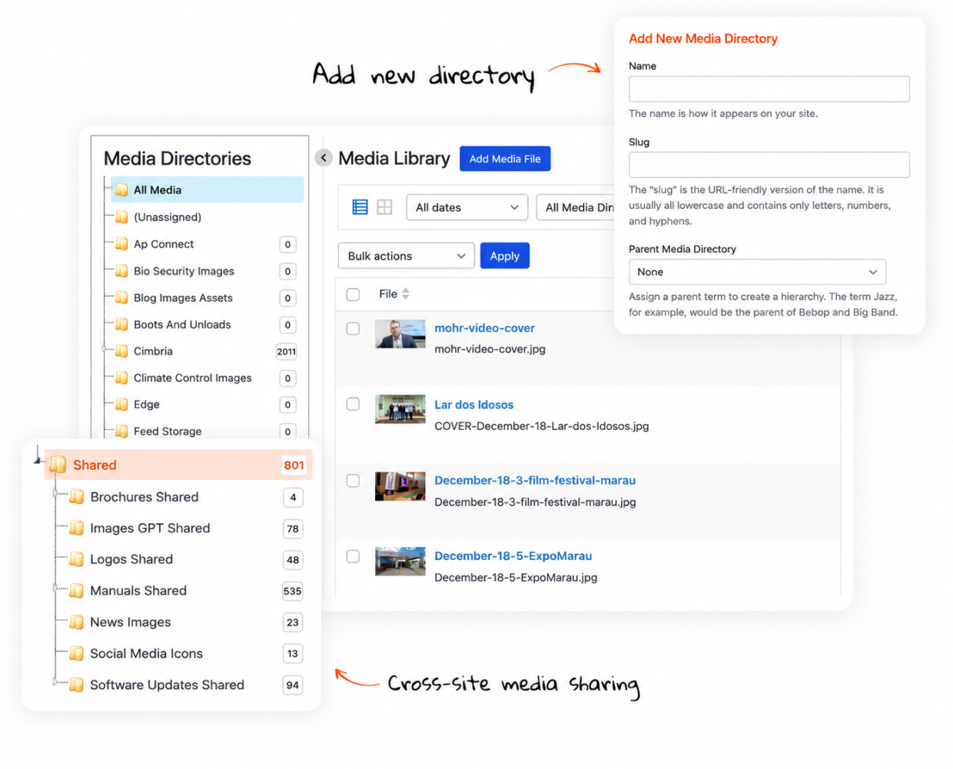Click the Shared count badge 801
Screen dimensions: 953x769
click(294, 464)
